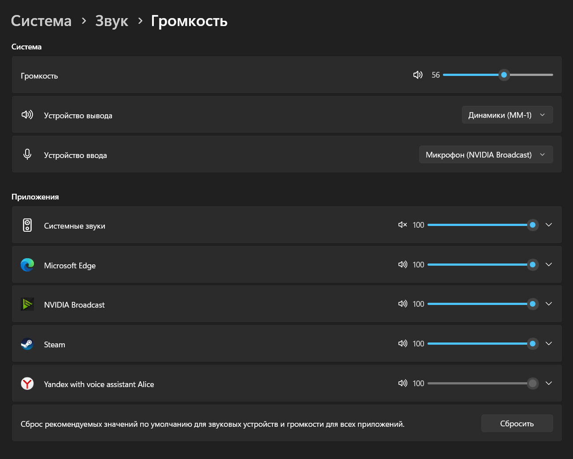Click the Устройство ввода label
Viewport: 573px width, 459px height.
[x=75, y=155]
